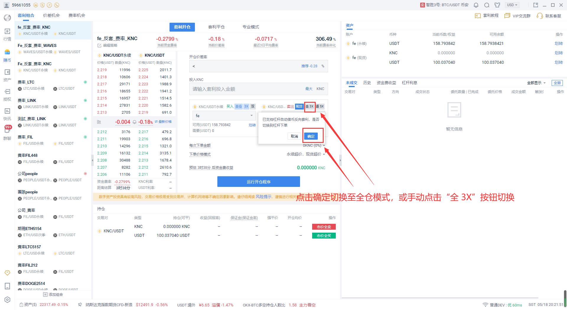567x310 pixels.
Task: Open the 赚币 earn sidebar icon
Action: click(7, 55)
